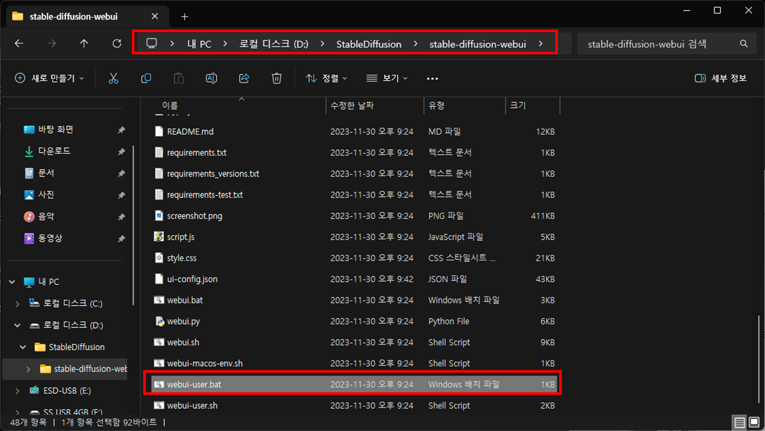Click the Delete trash icon

(277, 78)
